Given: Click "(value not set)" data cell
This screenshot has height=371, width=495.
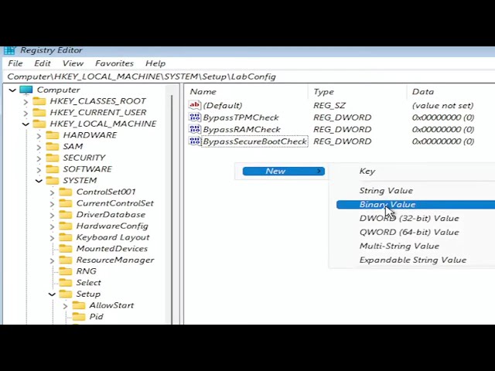Looking at the screenshot, I should tap(443, 105).
